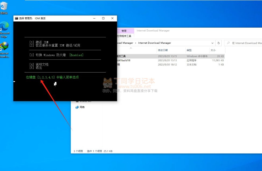Maximize the IDM 激活 console window

coord(103,18)
